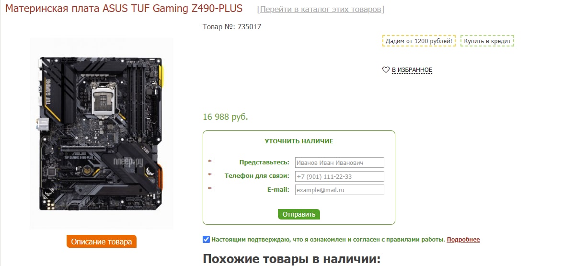The height and width of the screenshot is (266, 575).
Task: Click 'Похожие товары в наличии' heading
Action: click(x=291, y=259)
